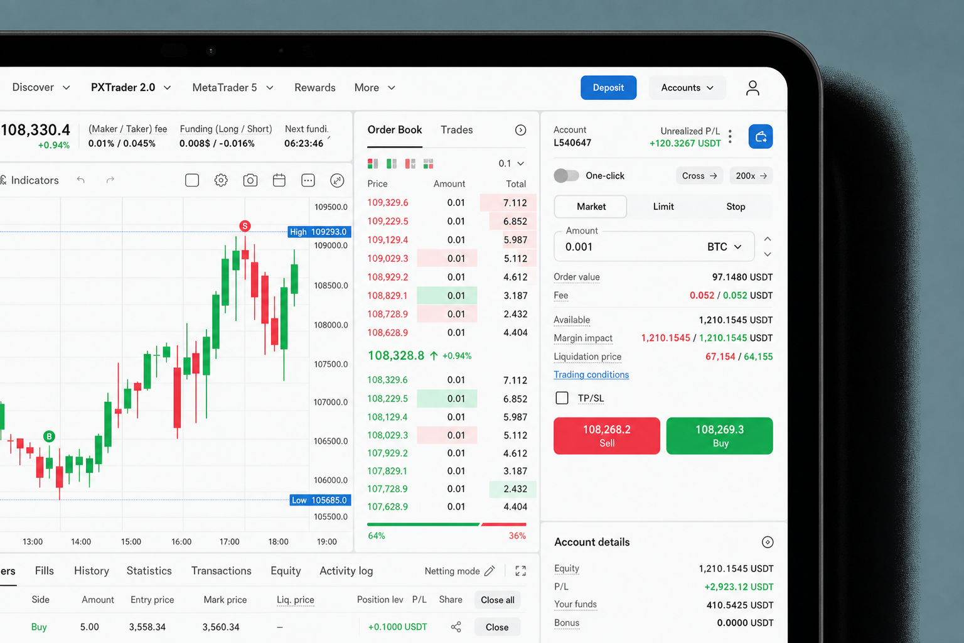Take a chart snapshot with the camera icon

(250, 180)
